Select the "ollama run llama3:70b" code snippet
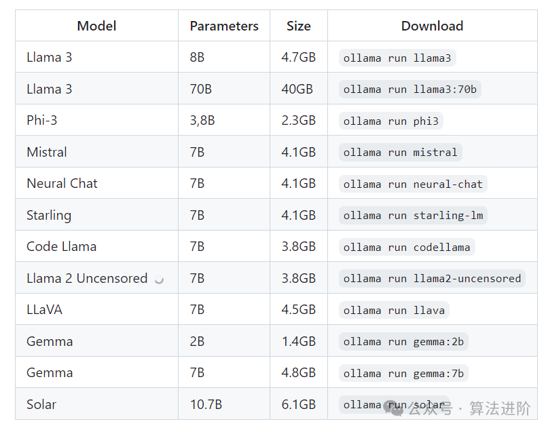 click(x=410, y=90)
